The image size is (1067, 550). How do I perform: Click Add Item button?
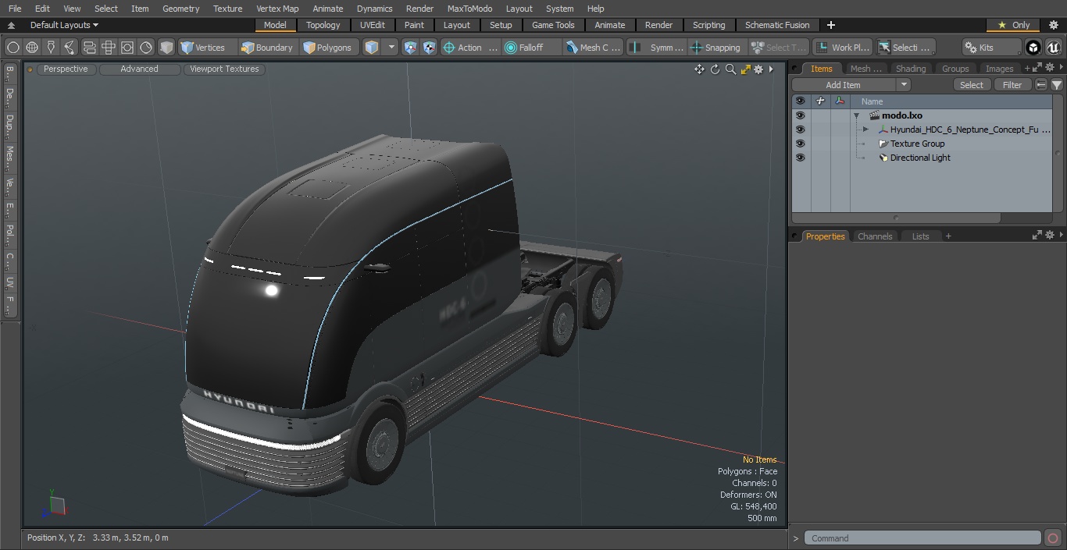click(843, 85)
